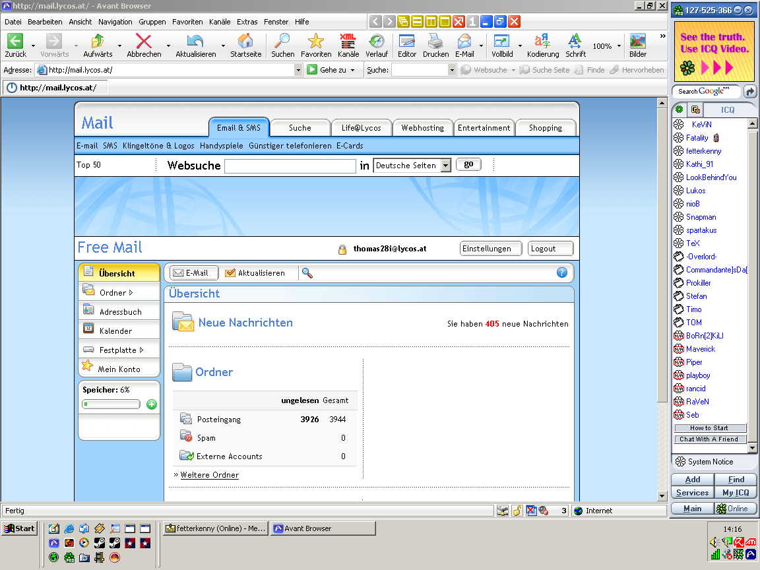This screenshot has height=570, width=760.
Task: Click the Websuche go button
Action: coord(468,164)
